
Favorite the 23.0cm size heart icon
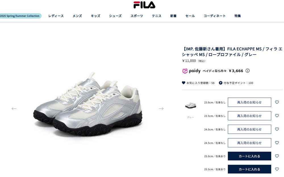(x=277, y=102)
